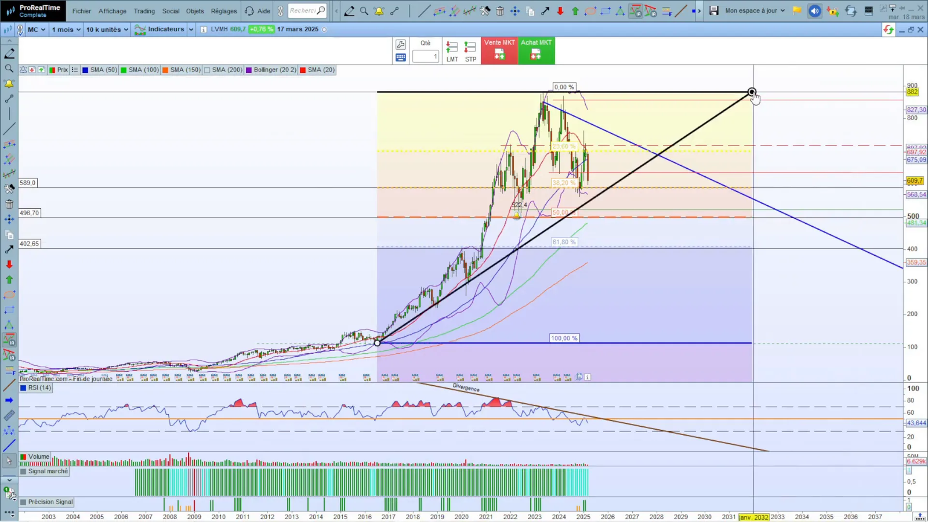This screenshot has height=522, width=928.
Task: Click the Précision Signal panel label
Action: 46,502
